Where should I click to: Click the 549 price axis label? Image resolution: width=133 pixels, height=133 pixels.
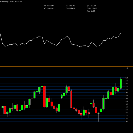[x=127, y=87]
